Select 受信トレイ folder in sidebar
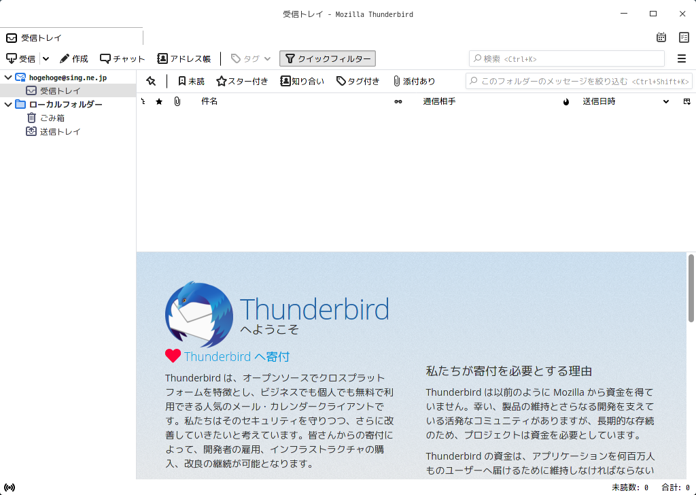 (x=68, y=90)
